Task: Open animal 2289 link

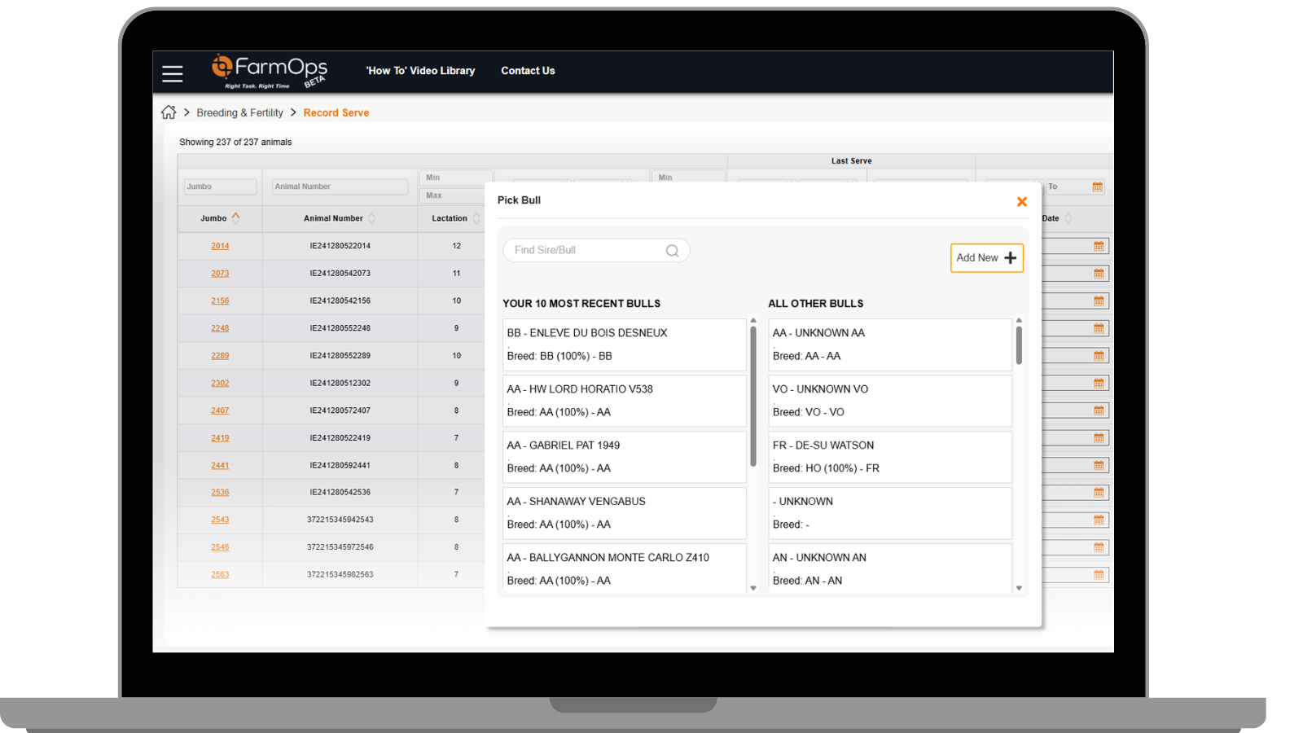Action: [220, 356]
